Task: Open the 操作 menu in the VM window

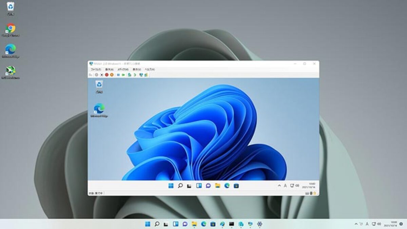Action: coord(109,69)
